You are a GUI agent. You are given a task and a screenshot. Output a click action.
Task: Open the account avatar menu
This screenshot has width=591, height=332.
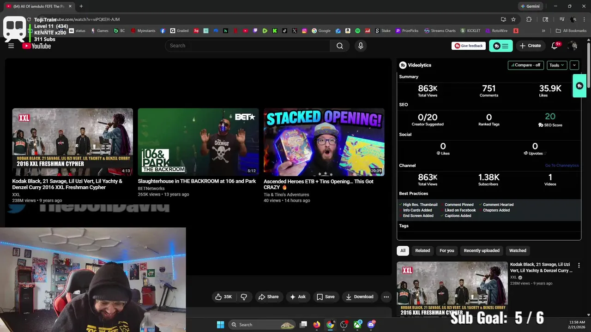tap(573, 46)
